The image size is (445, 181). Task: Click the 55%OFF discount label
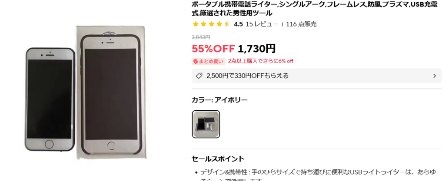(x=213, y=49)
